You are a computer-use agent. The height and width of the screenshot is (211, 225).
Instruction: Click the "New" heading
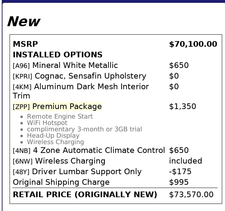(23, 22)
